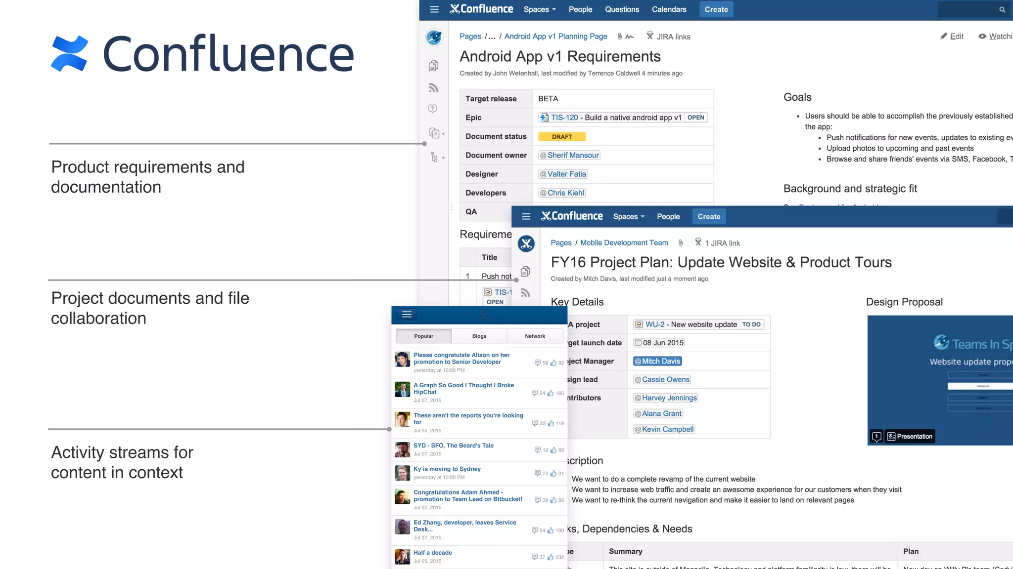Image resolution: width=1013 pixels, height=569 pixels.
Task: Click the RSS feed icon in top sidebar
Action: coord(434,88)
